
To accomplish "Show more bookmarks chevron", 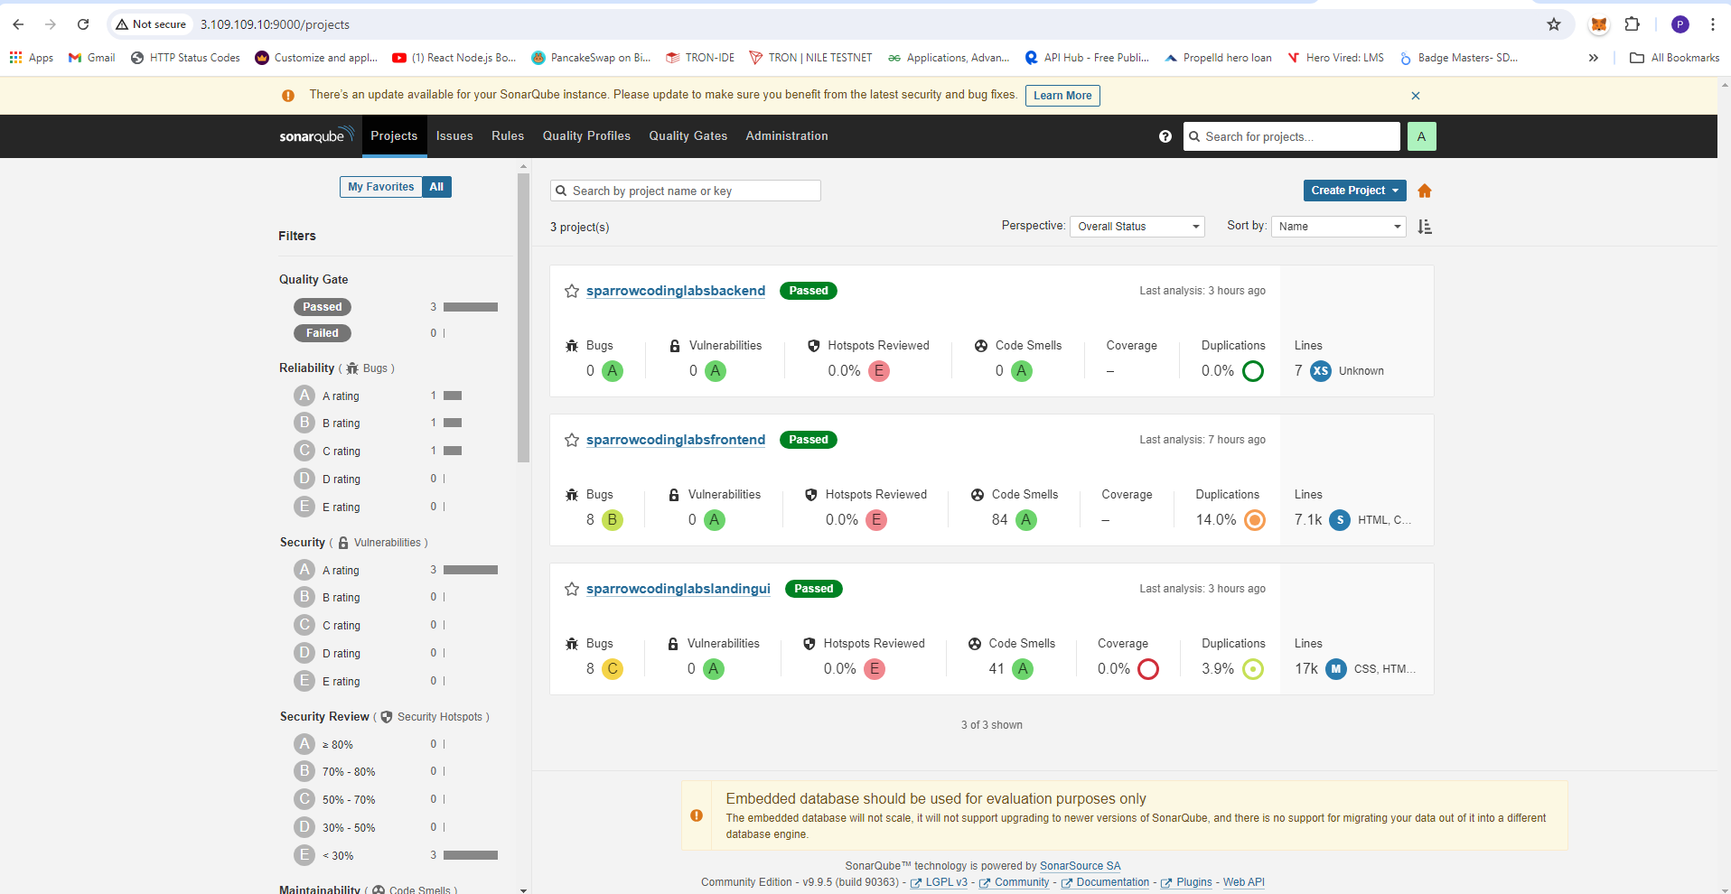I will [1594, 58].
